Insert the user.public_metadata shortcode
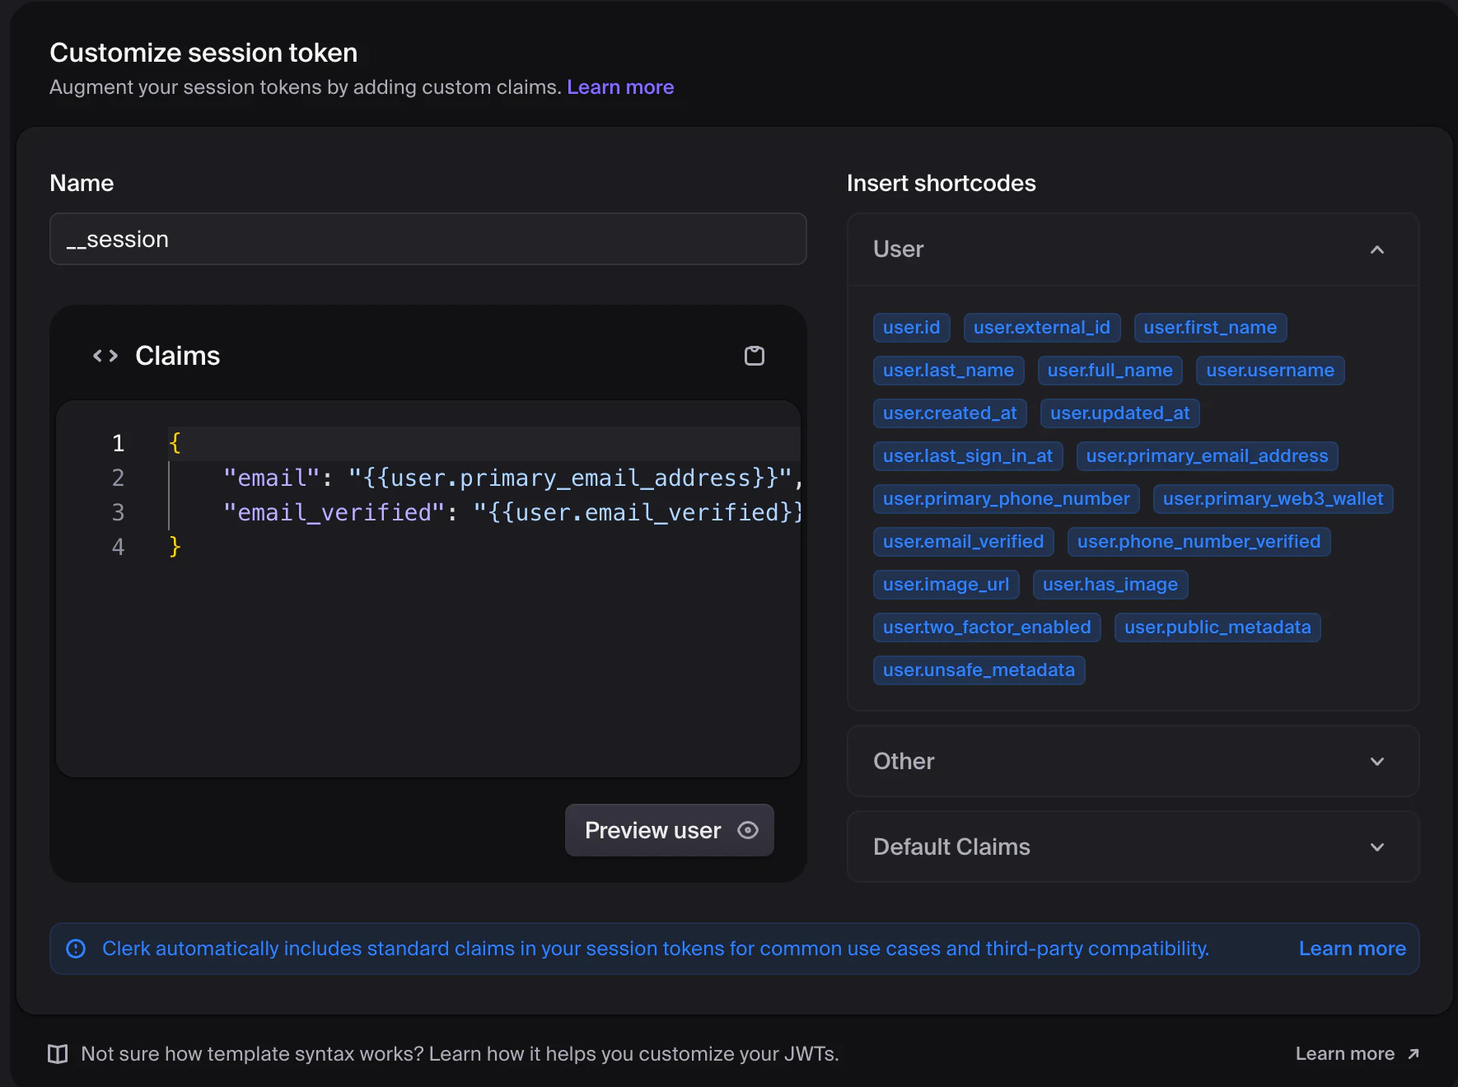Image resolution: width=1458 pixels, height=1087 pixels. (x=1217, y=627)
